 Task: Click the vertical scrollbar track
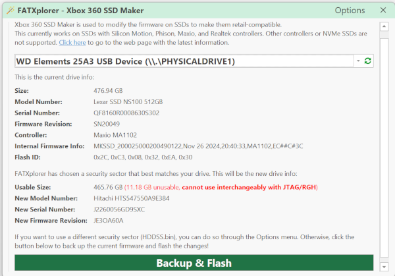[384, 148]
